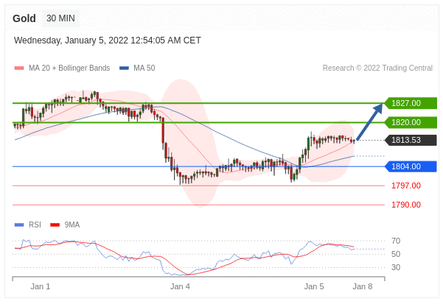Click the 1790.00 support level label
This screenshot has width=443, height=304.
406,205
